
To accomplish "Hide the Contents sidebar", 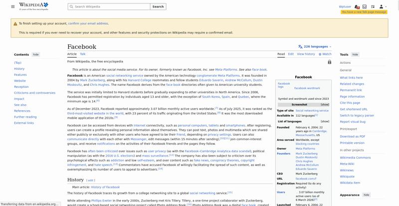I will click(x=36, y=54).
